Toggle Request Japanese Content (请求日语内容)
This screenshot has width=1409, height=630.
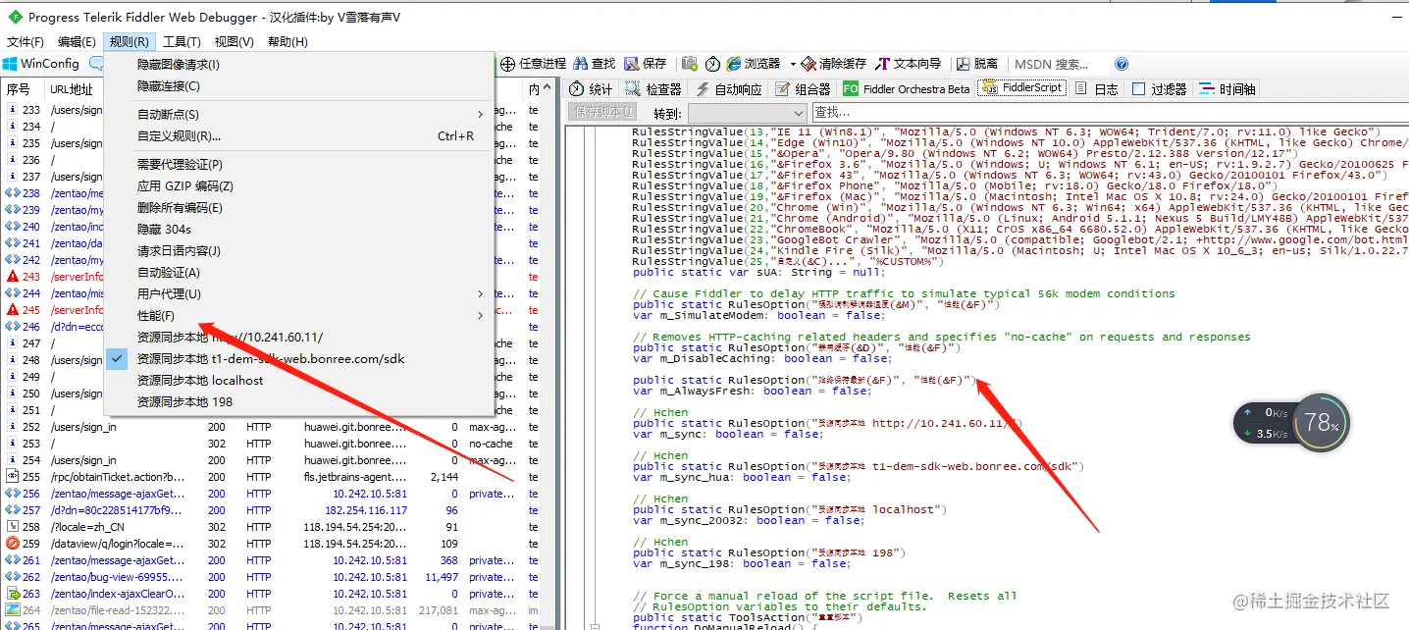pos(298,251)
